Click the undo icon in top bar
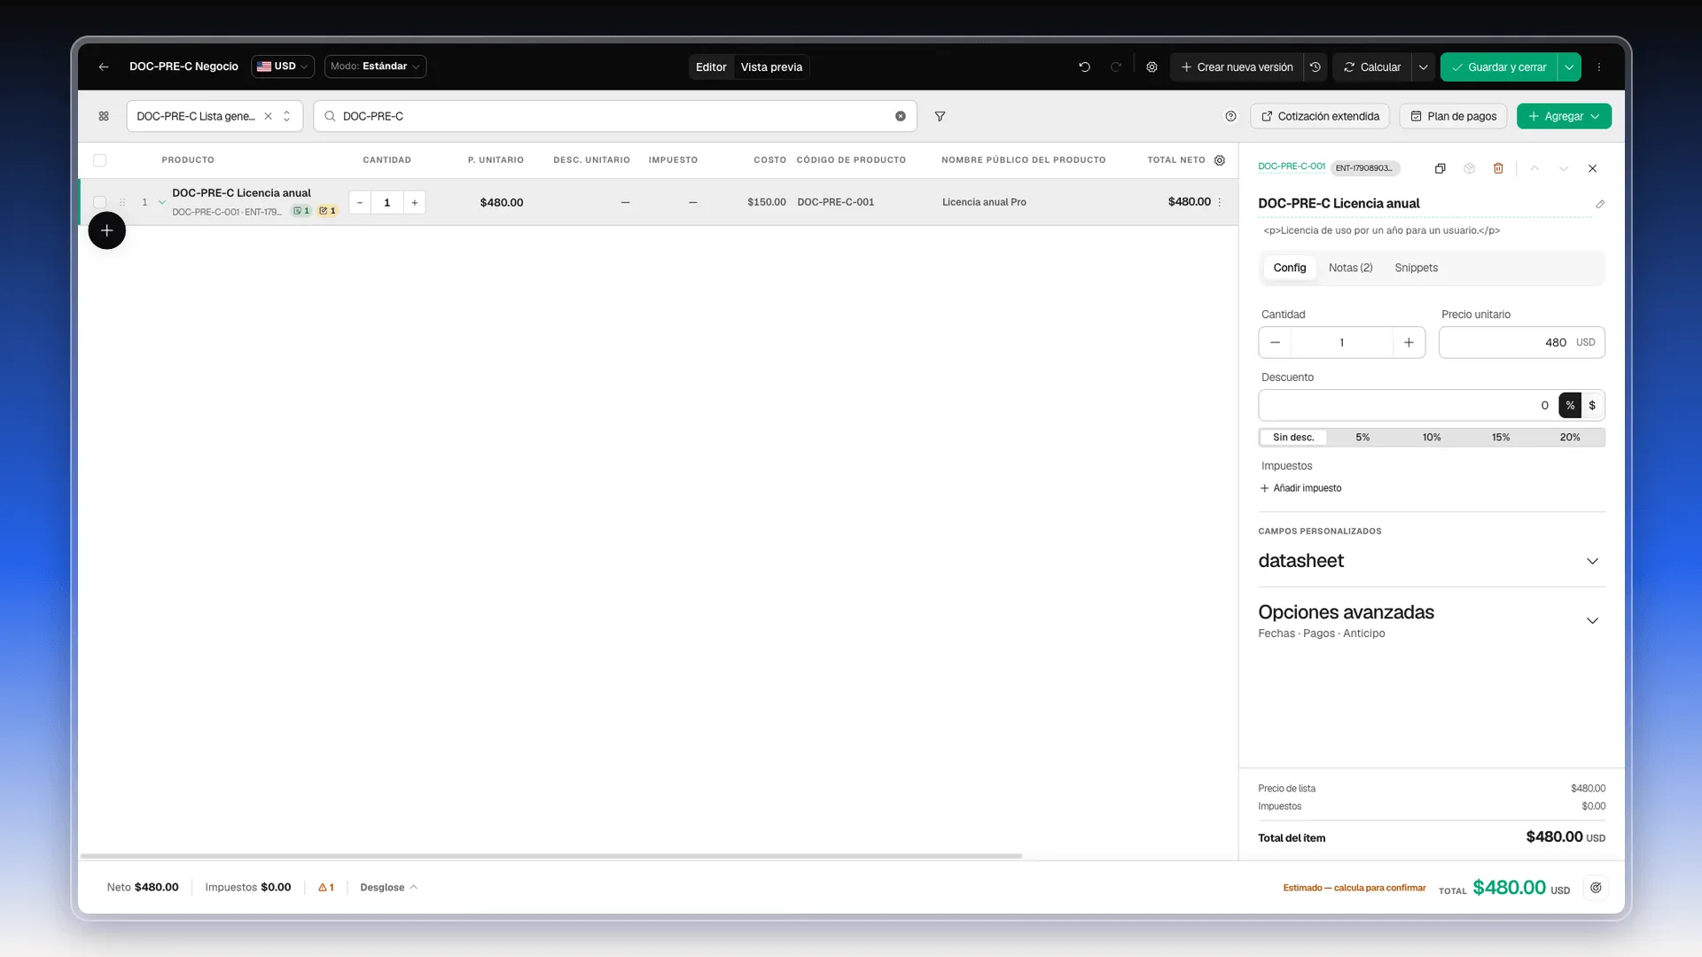The image size is (1702, 957). point(1084,66)
